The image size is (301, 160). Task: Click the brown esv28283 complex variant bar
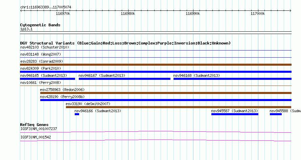[x=156, y=65]
